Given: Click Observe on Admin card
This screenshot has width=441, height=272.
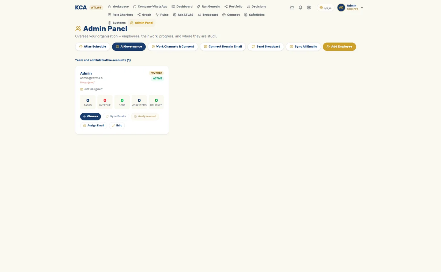Looking at the screenshot, I should tap(90, 116).
